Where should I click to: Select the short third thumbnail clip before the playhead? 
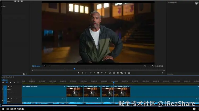[107, 91]
